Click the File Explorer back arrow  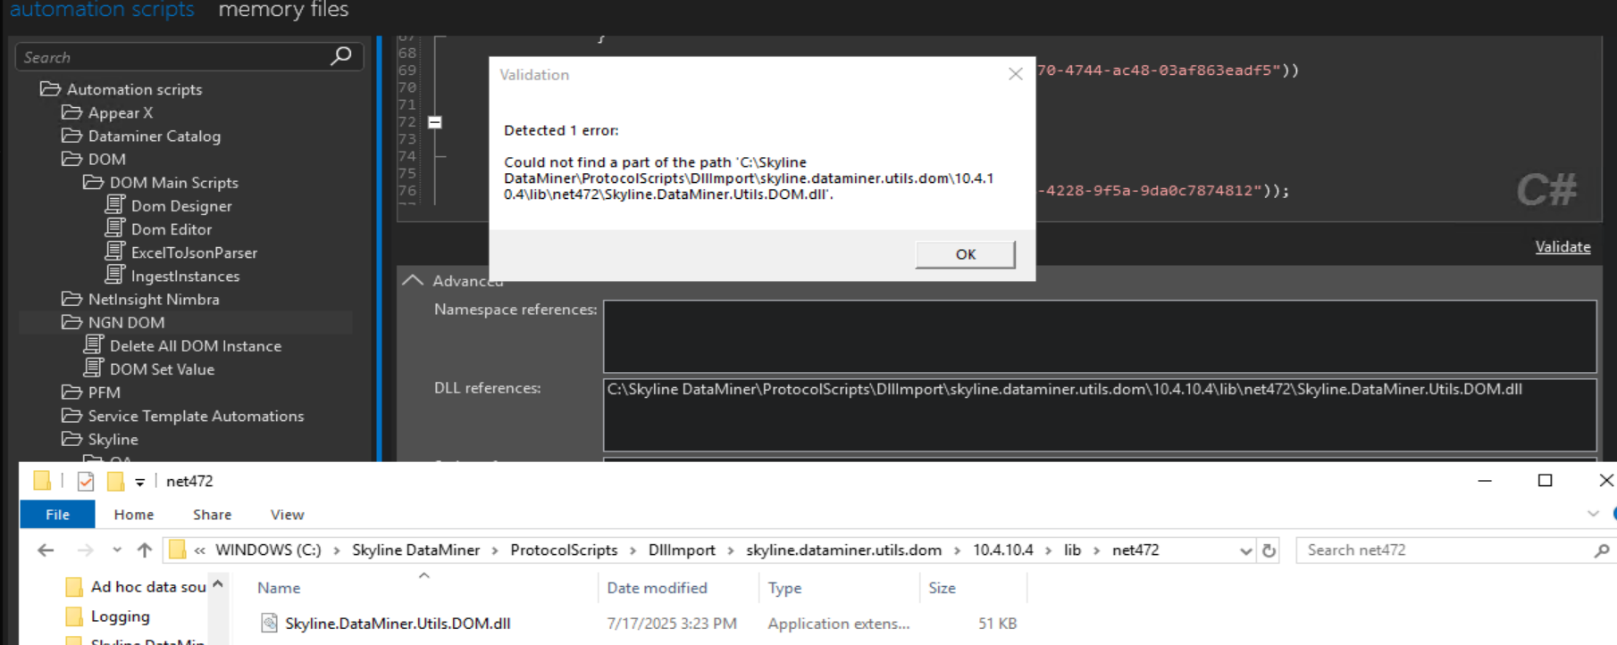[x=46, y=550]
